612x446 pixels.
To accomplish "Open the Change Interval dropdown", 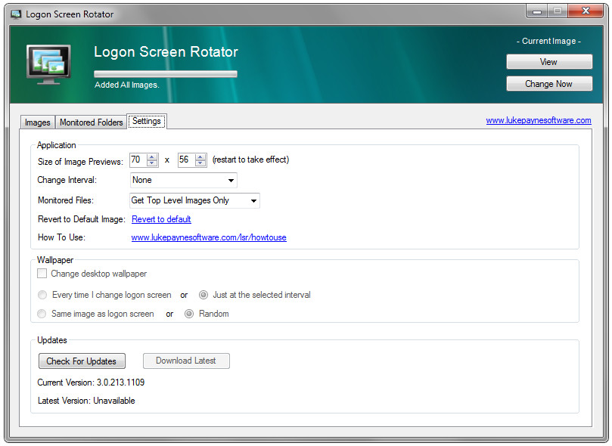I will coord(183,180).
